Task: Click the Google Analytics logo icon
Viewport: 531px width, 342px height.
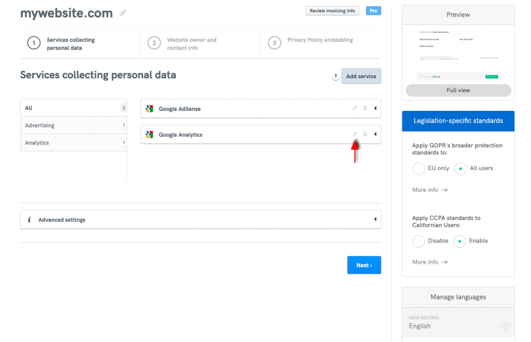Action: tap(149, 135)
